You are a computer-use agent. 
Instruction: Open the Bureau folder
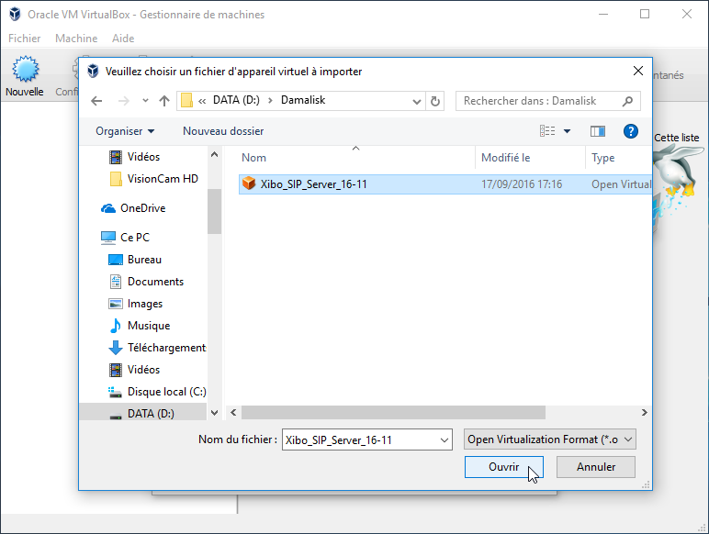coord(135,260)
